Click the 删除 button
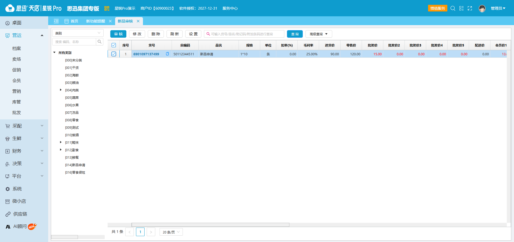The width and height of the screenshot is (514, 242). (x=156, y=34)
